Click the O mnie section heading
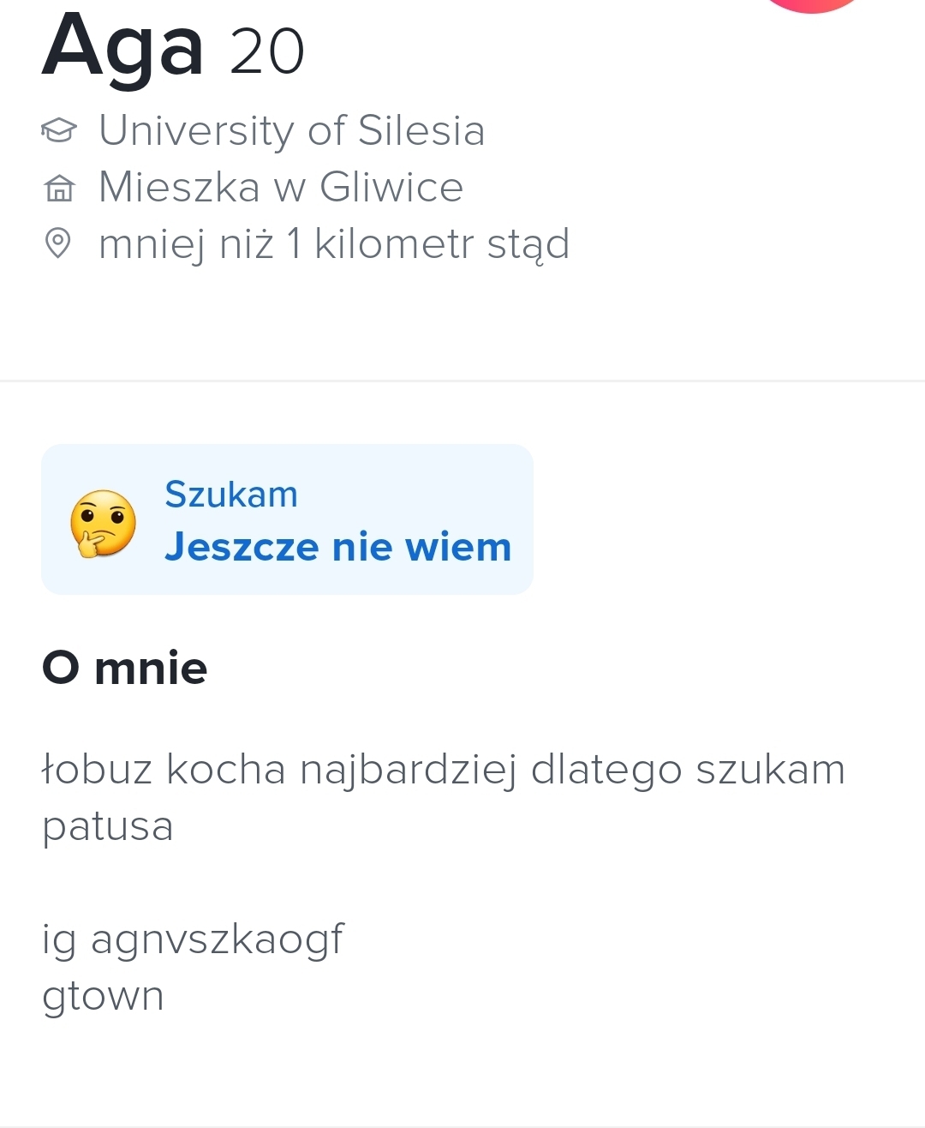 click(125, 669)
